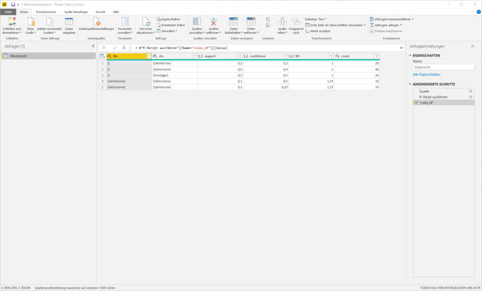Click Spalte teilen icon

(x=282, y=22)
